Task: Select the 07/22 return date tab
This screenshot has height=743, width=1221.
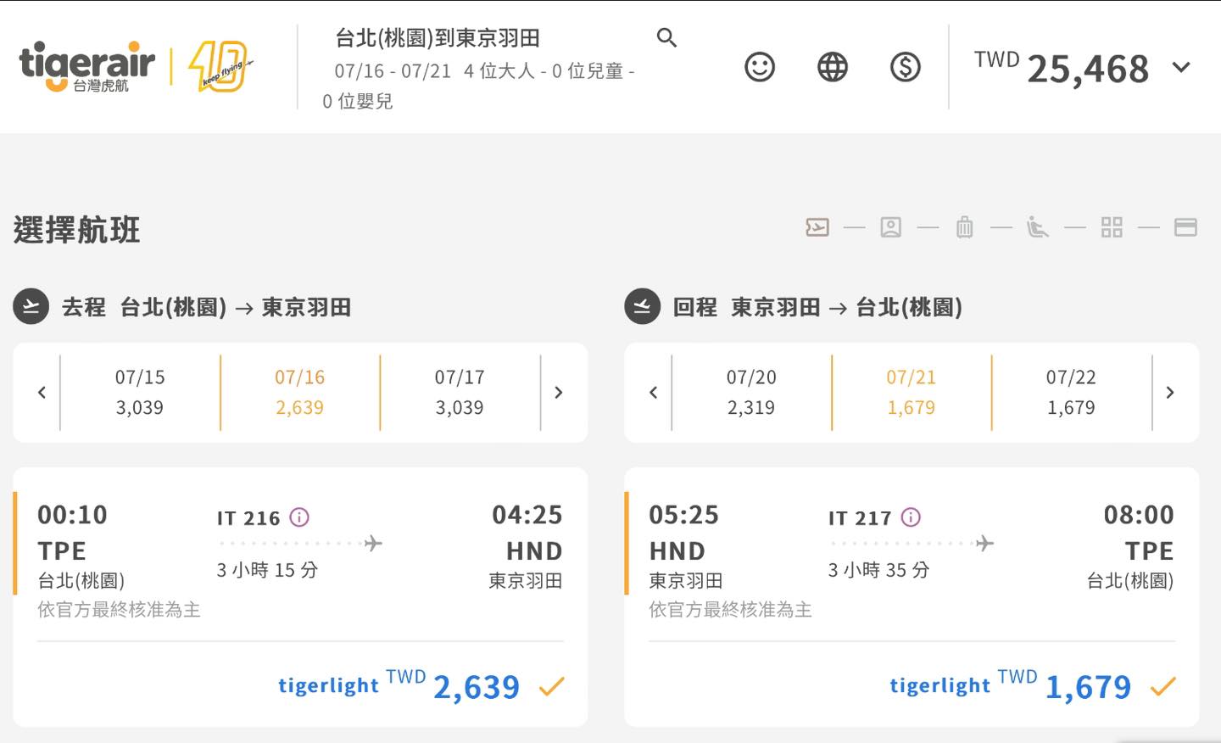Action: pos(1070,393)
